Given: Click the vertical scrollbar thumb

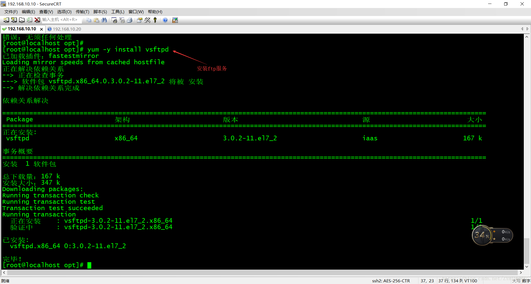Looking at the screenshot, I should tap(527, 251).
